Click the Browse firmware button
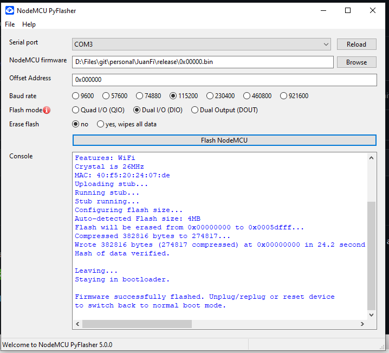This screenshot has width=389, height=353. coord(356,62)
